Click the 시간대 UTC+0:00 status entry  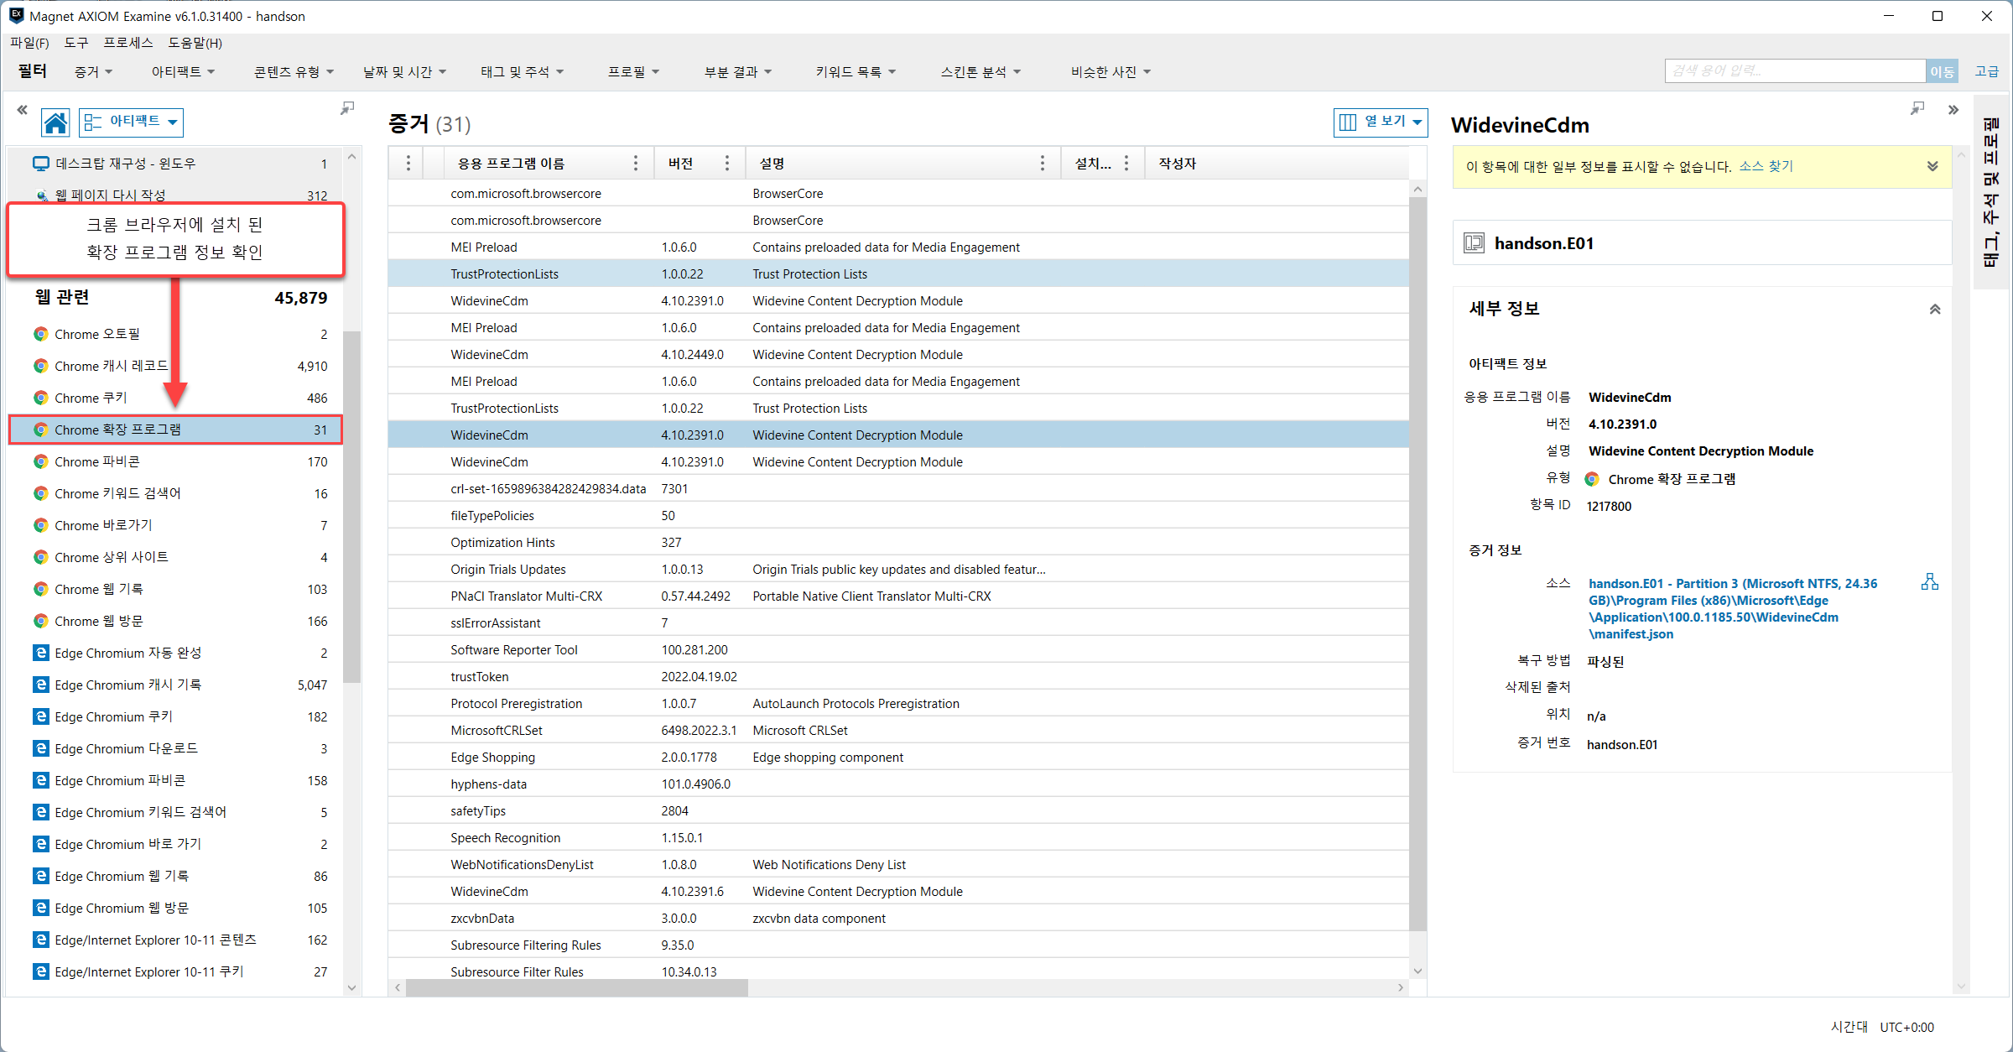tap(1882, 1027)
